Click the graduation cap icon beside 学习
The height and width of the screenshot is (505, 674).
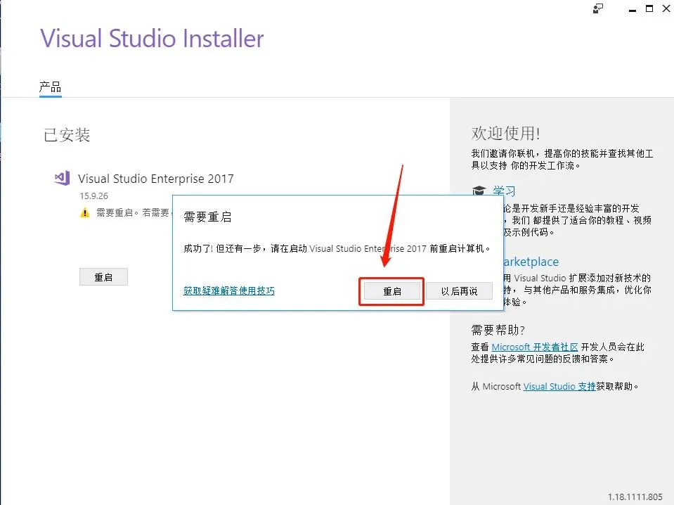(479, 190)
